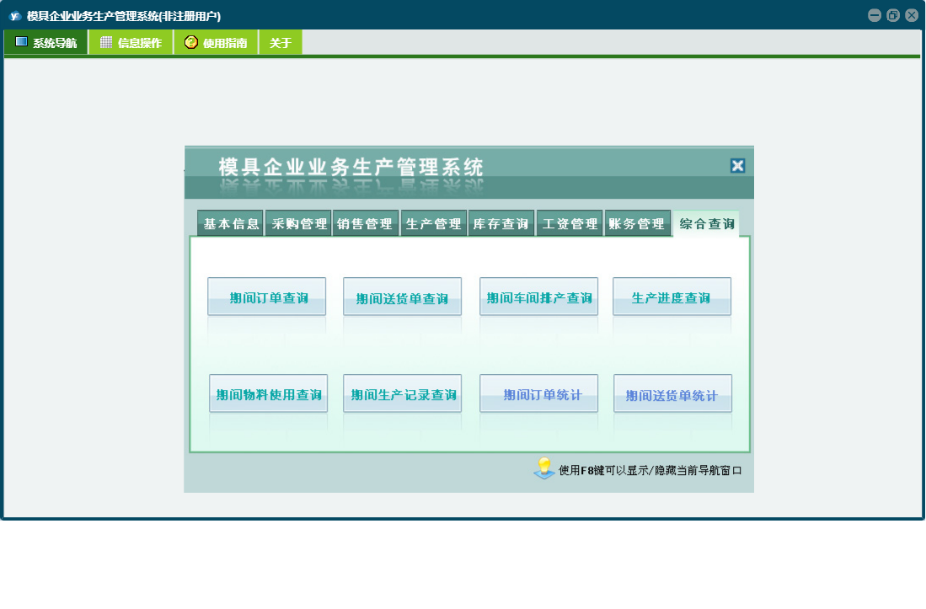The width and height of the screenshot is (926, 609).
Task: Open 期间车间排产查询
Action: (538, 296)
